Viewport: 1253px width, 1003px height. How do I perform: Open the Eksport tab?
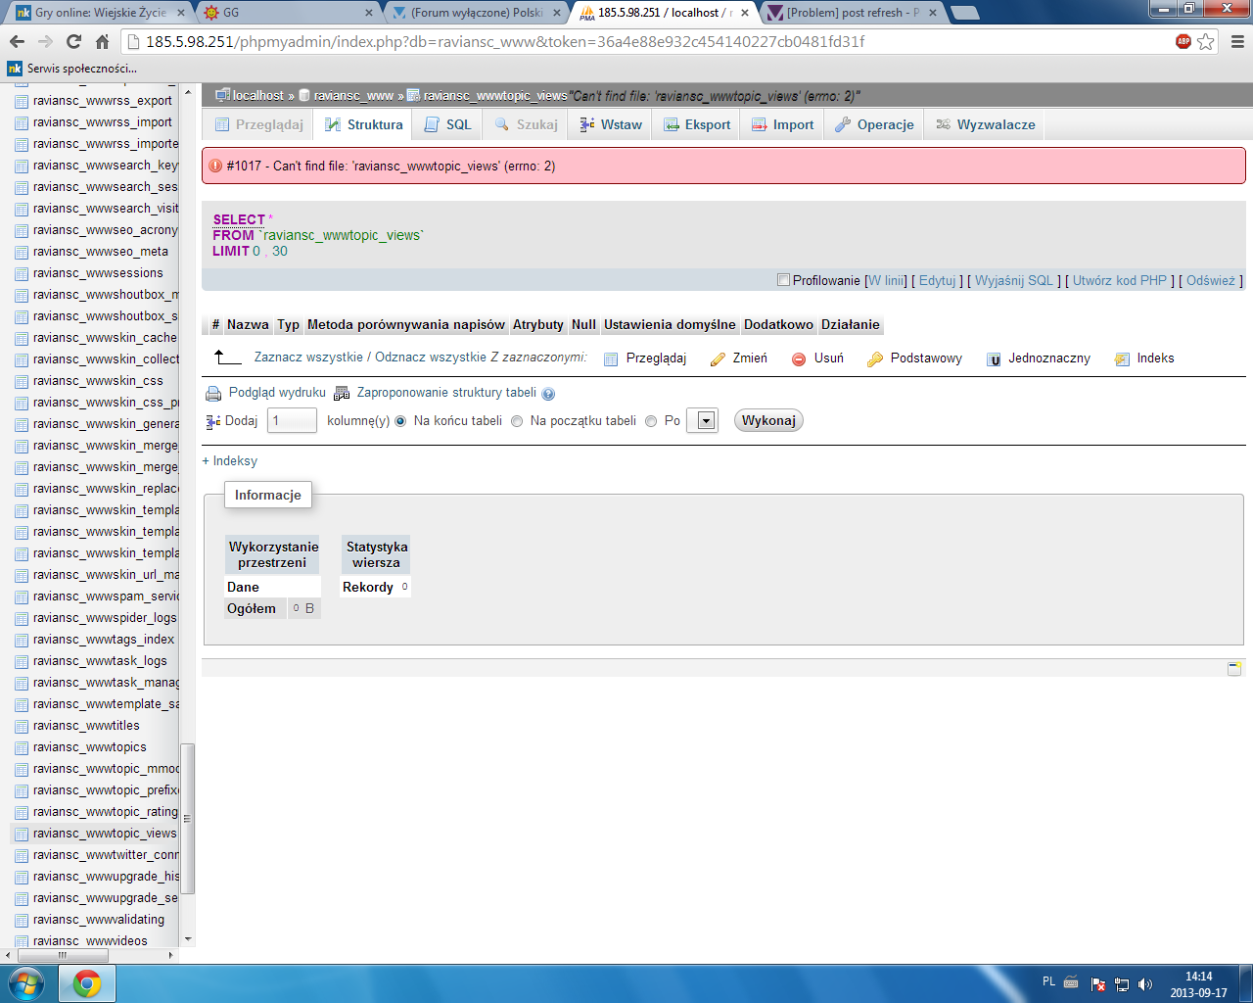click(697, 124)
